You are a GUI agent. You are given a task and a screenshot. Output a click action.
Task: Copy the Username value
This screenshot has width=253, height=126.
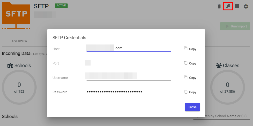(190, 78)
